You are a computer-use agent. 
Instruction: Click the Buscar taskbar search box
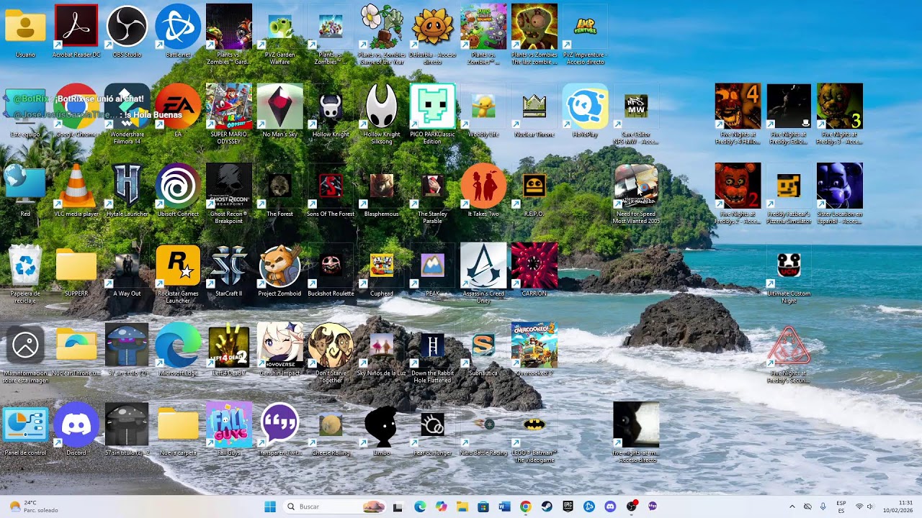coord(335,506)
